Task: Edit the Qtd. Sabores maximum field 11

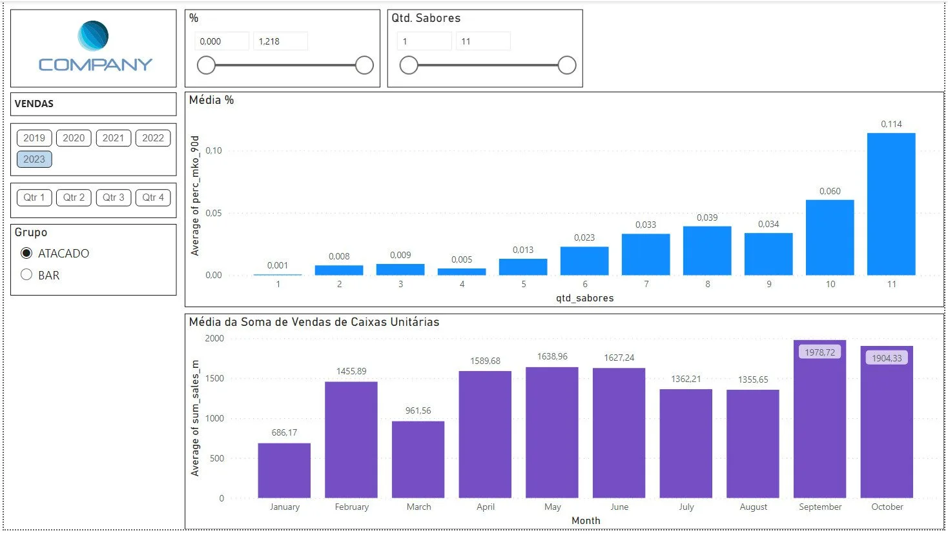Action: pyautogui.click(x=483, y=41)
